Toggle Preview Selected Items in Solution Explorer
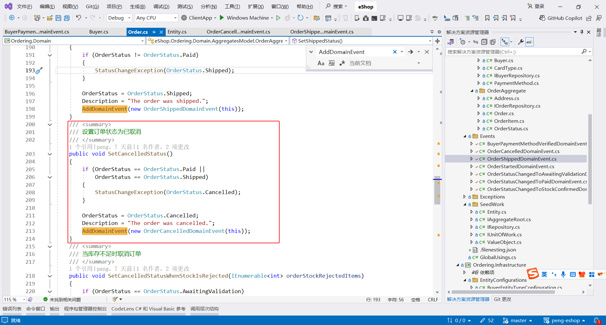This screenshot has width=606, height=325. click(529, 42)
